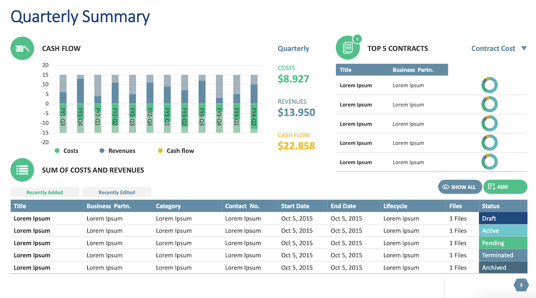The height and width of the screenshot is (298, 536).
Task: Expand the Contract Cost dropdown arrow
Action: point(524,49)
